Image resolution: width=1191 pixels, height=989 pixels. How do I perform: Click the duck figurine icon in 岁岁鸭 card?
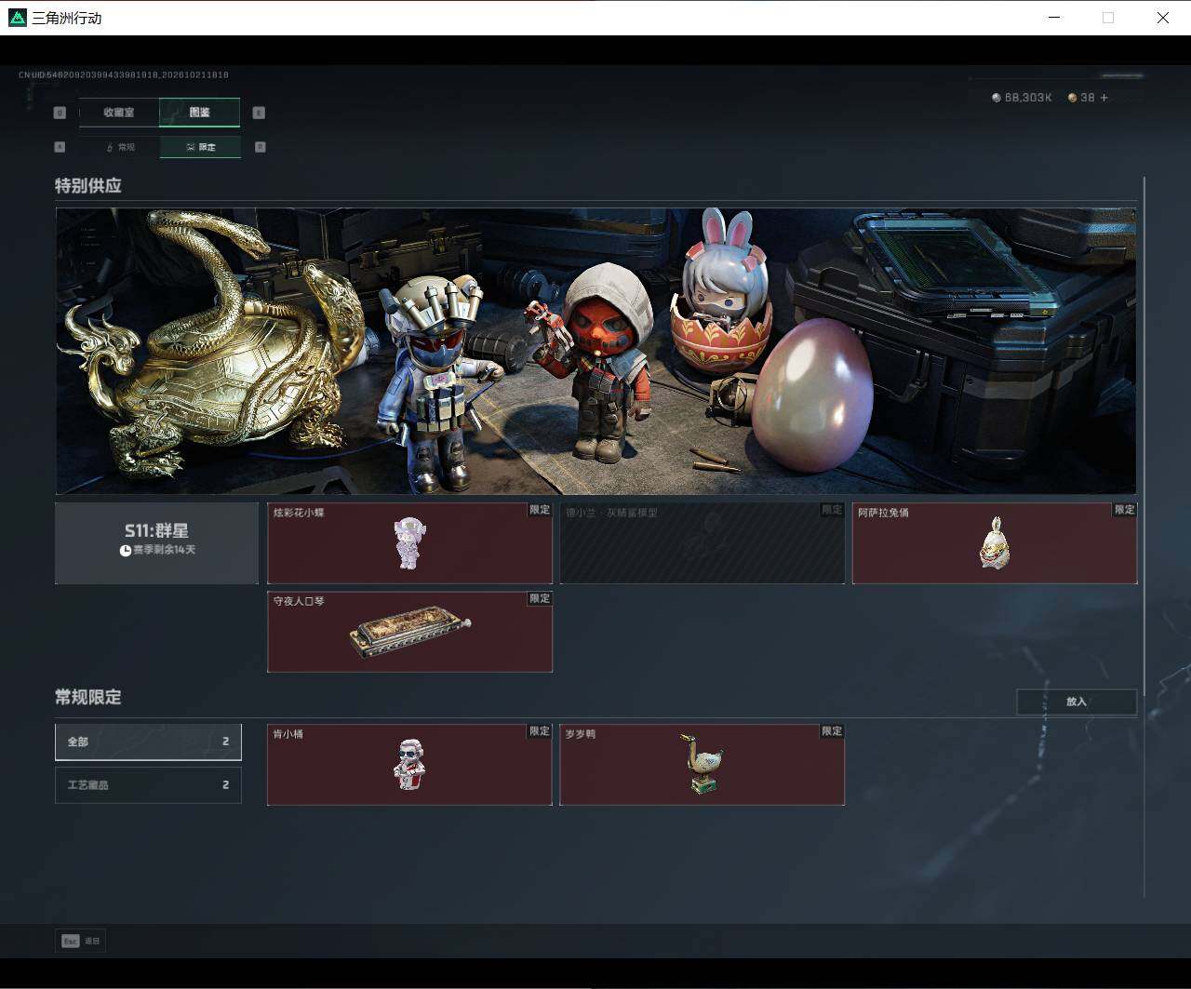pyautogui.click(x=701, y=764)
